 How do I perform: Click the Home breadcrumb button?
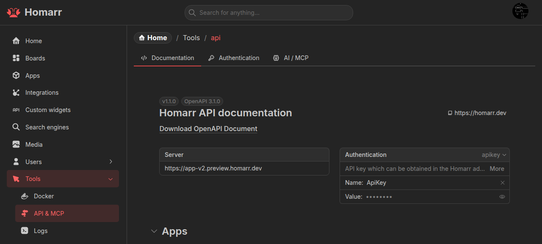point(153,38)
